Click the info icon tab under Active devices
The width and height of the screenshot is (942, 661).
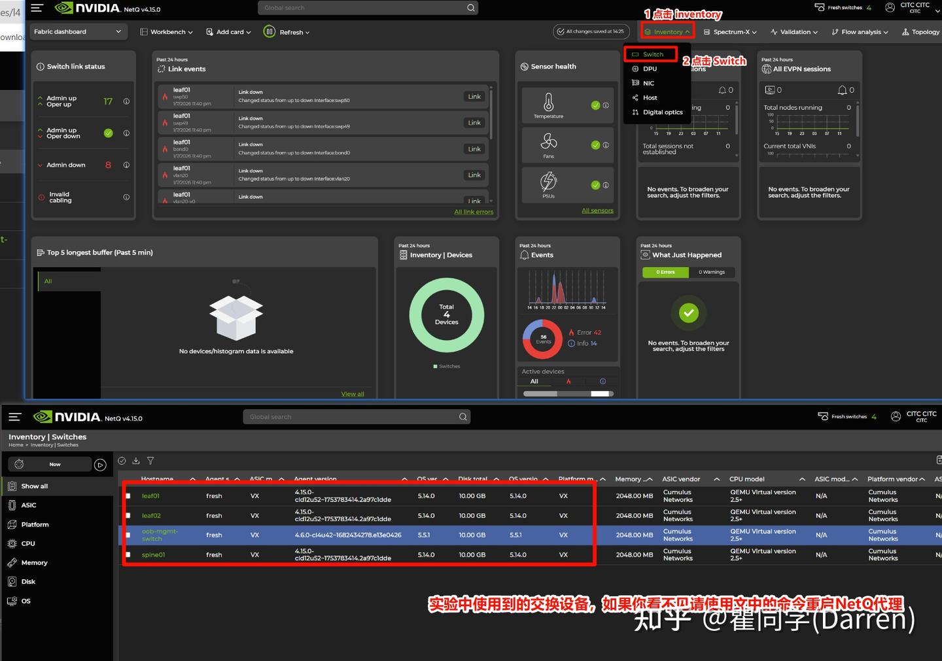[x=602, y=381]
